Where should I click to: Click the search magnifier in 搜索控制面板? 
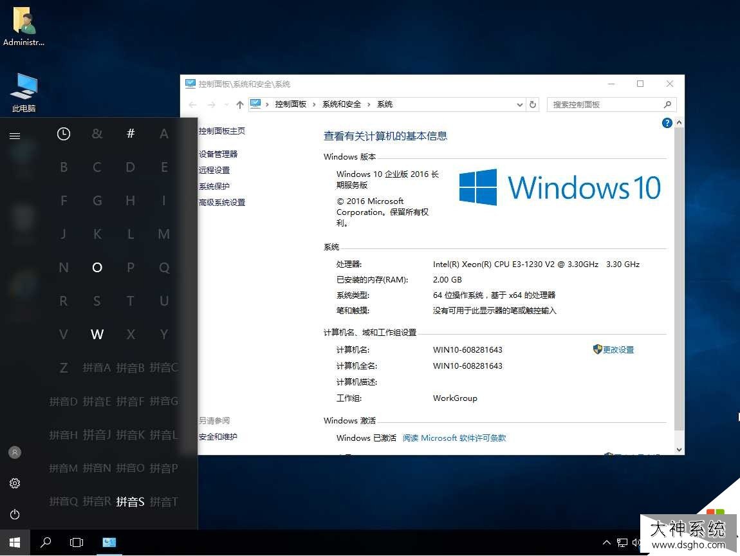[x=667, y=104]
